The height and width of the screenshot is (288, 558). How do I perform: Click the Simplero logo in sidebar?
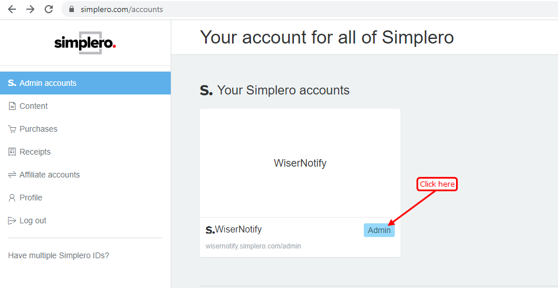coord(85,43)
